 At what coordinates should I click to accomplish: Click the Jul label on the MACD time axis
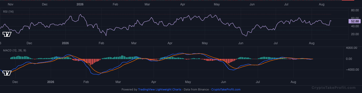(x=258, y=82)
